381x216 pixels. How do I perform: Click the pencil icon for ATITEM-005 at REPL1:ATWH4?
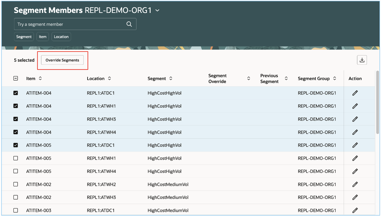355,171
